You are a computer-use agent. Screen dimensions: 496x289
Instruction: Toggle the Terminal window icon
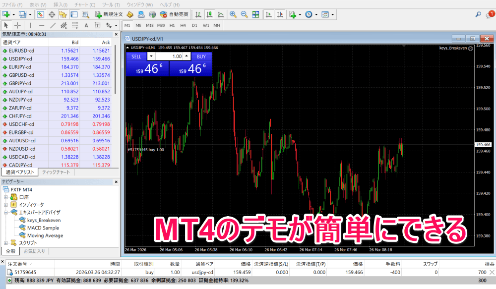click(x=74, y=14)
